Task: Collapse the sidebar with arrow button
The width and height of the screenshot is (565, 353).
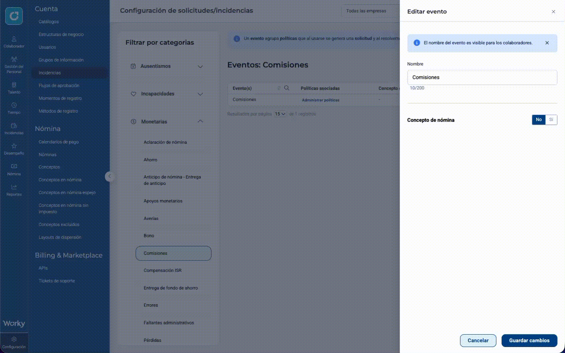Action: (x=110, y=176)
